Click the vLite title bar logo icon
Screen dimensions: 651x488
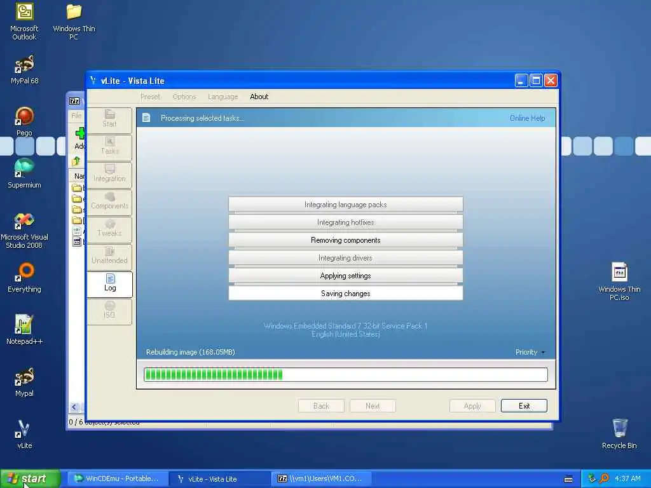tap(93, 81)
